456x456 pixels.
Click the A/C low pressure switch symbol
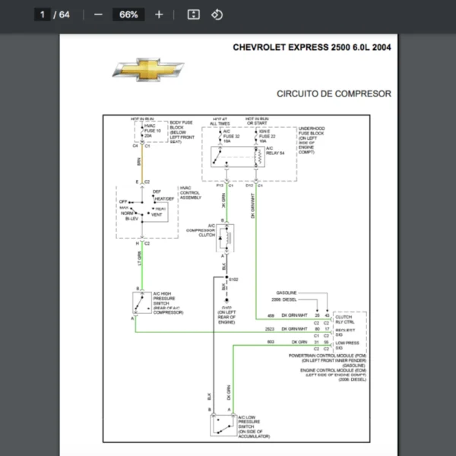pyautogui.click(x=220, y=424)
